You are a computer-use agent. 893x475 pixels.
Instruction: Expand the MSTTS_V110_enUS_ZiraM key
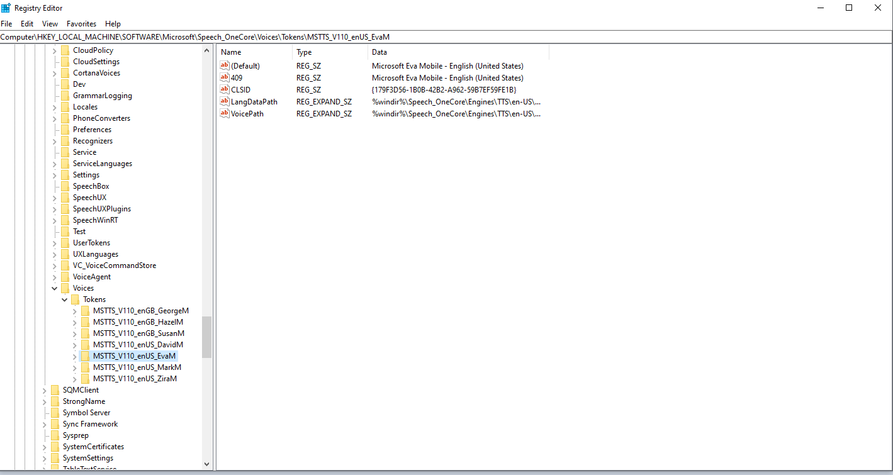click(75, 378)
